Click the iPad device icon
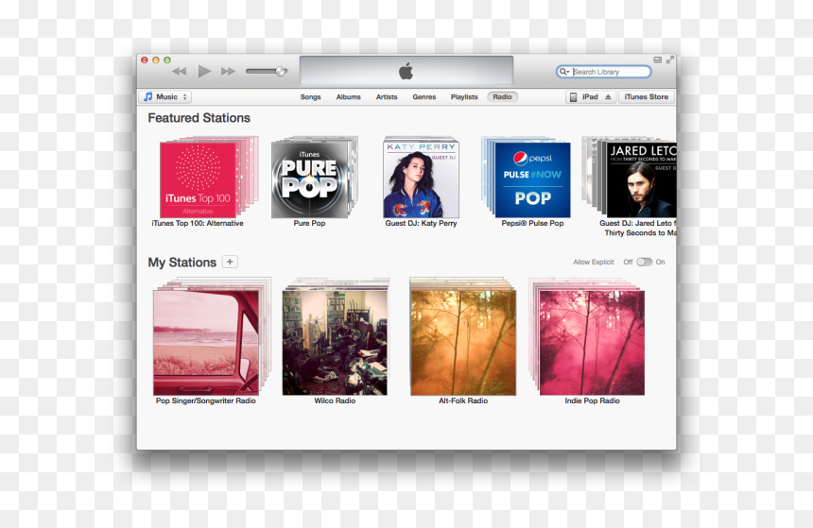 pyautogui.click(x=574, y=97)
